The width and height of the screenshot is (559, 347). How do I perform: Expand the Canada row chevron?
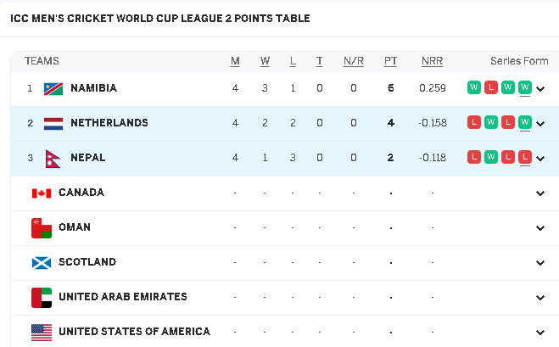click(540, 193)
